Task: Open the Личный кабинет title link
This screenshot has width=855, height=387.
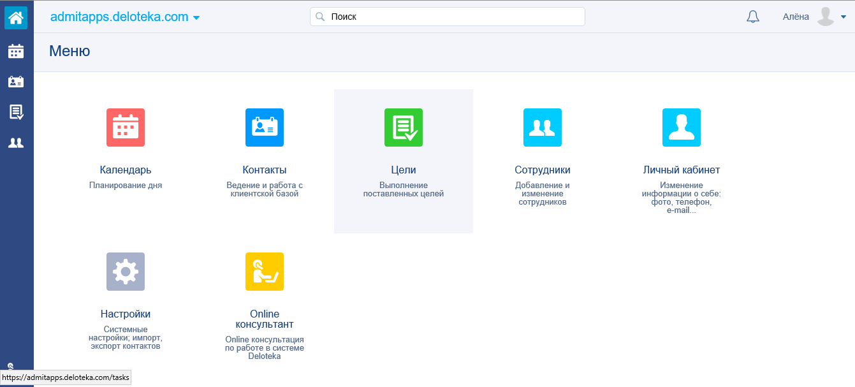Action: 682,170
